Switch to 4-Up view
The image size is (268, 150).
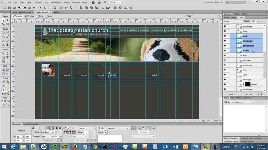[49, 16]
